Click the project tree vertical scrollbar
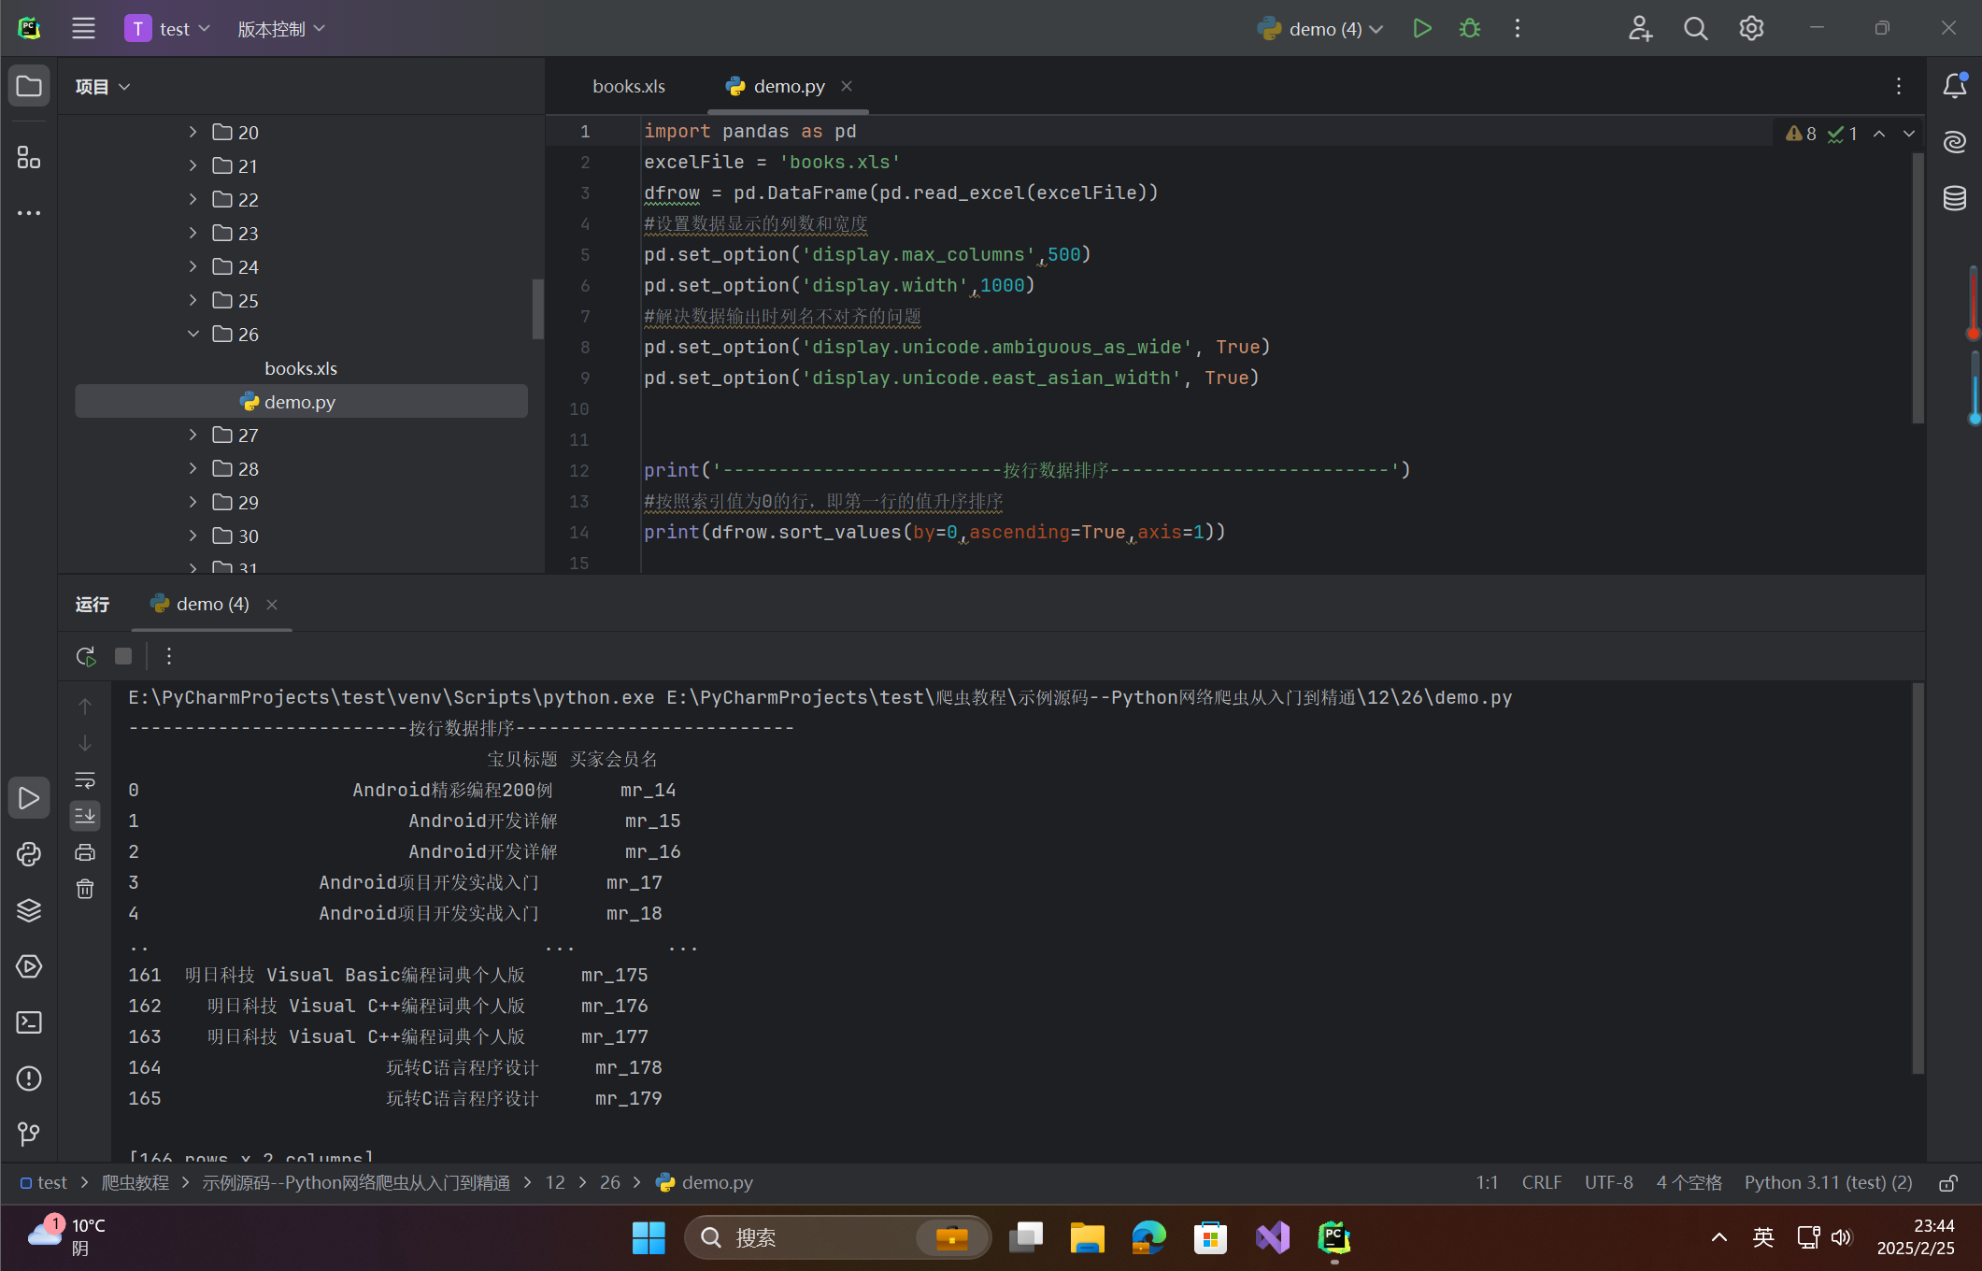Viewport: 1982px width, 1271px height. click(x=538, y=309)
